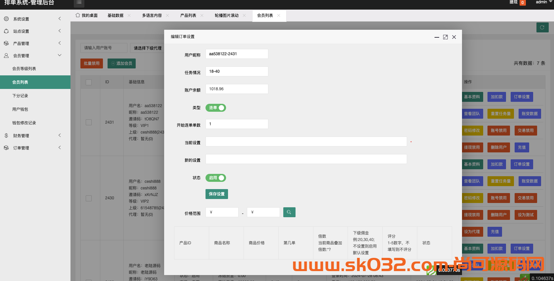Click 重置任务量 for member 2431

pyautogui.click(x=501, y=114)
